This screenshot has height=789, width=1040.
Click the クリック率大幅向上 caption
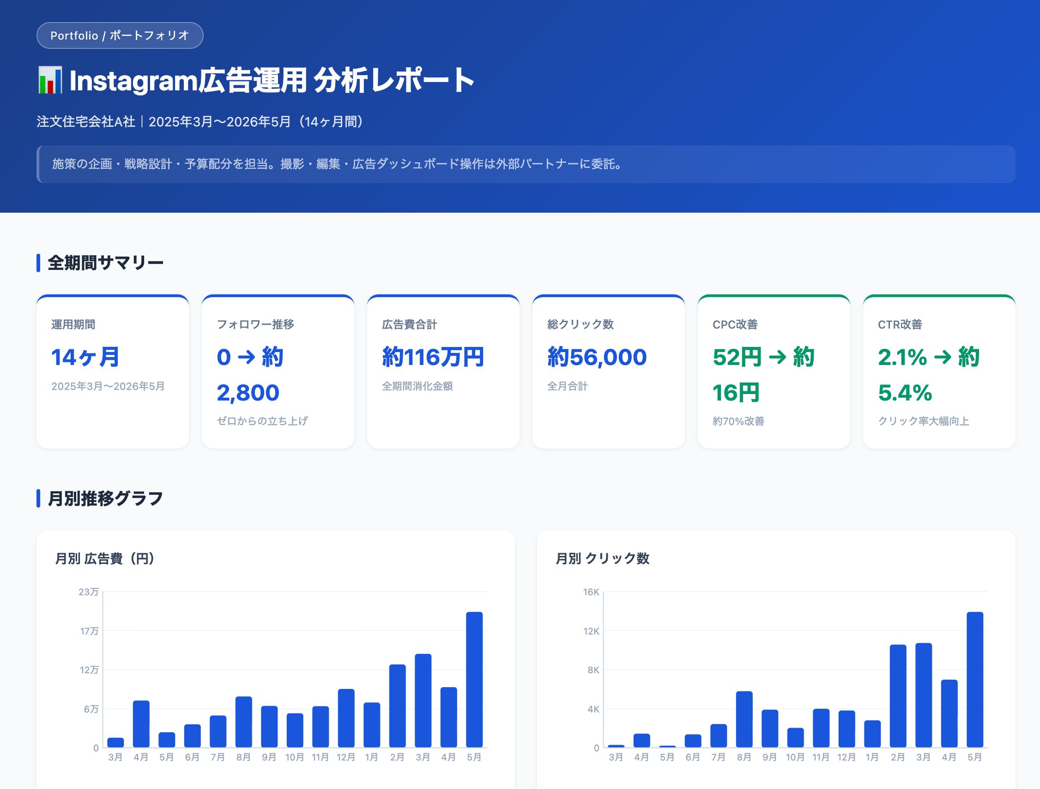tap(923, 421)
